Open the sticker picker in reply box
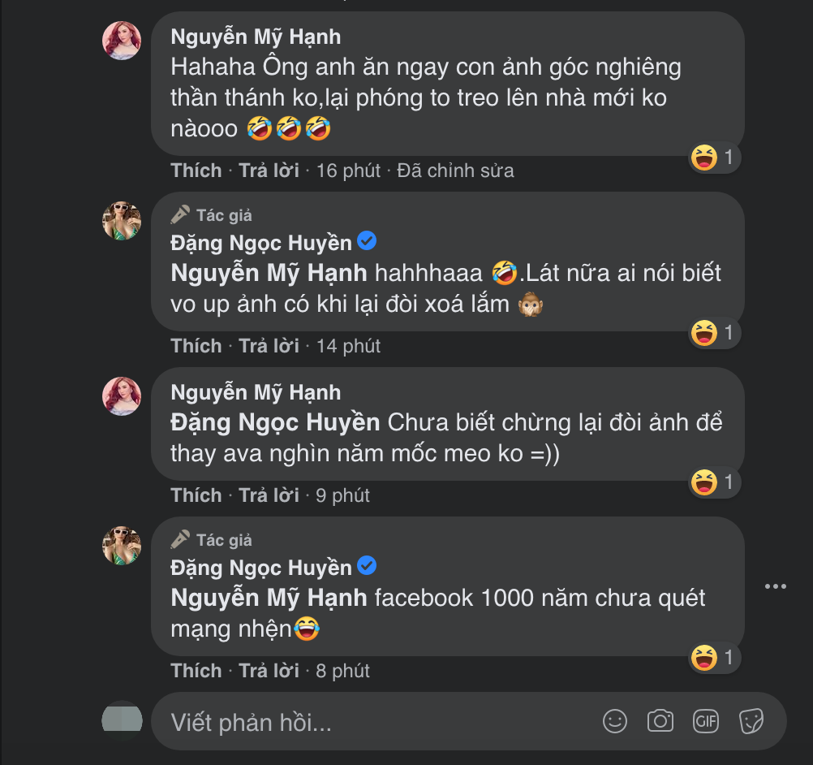Image resolution: width=813 pixels, height=765 pixels. click(751, 720)
